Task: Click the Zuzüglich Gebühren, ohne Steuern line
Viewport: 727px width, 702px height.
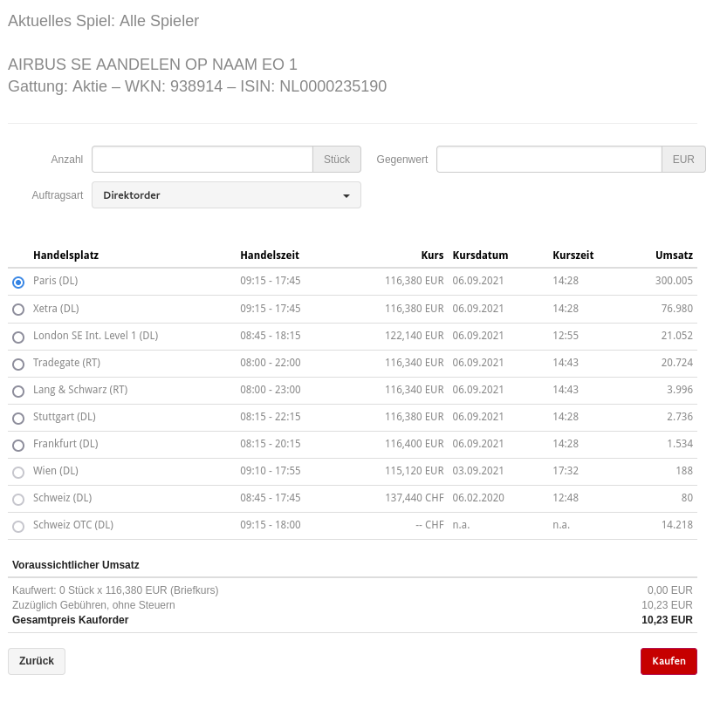Action: click(x=93, y=605)
